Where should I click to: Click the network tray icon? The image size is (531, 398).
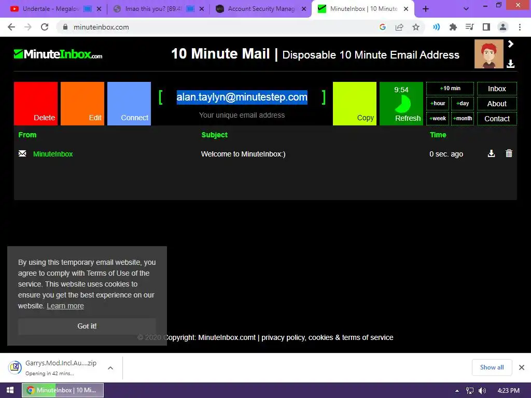pos(469,391)
